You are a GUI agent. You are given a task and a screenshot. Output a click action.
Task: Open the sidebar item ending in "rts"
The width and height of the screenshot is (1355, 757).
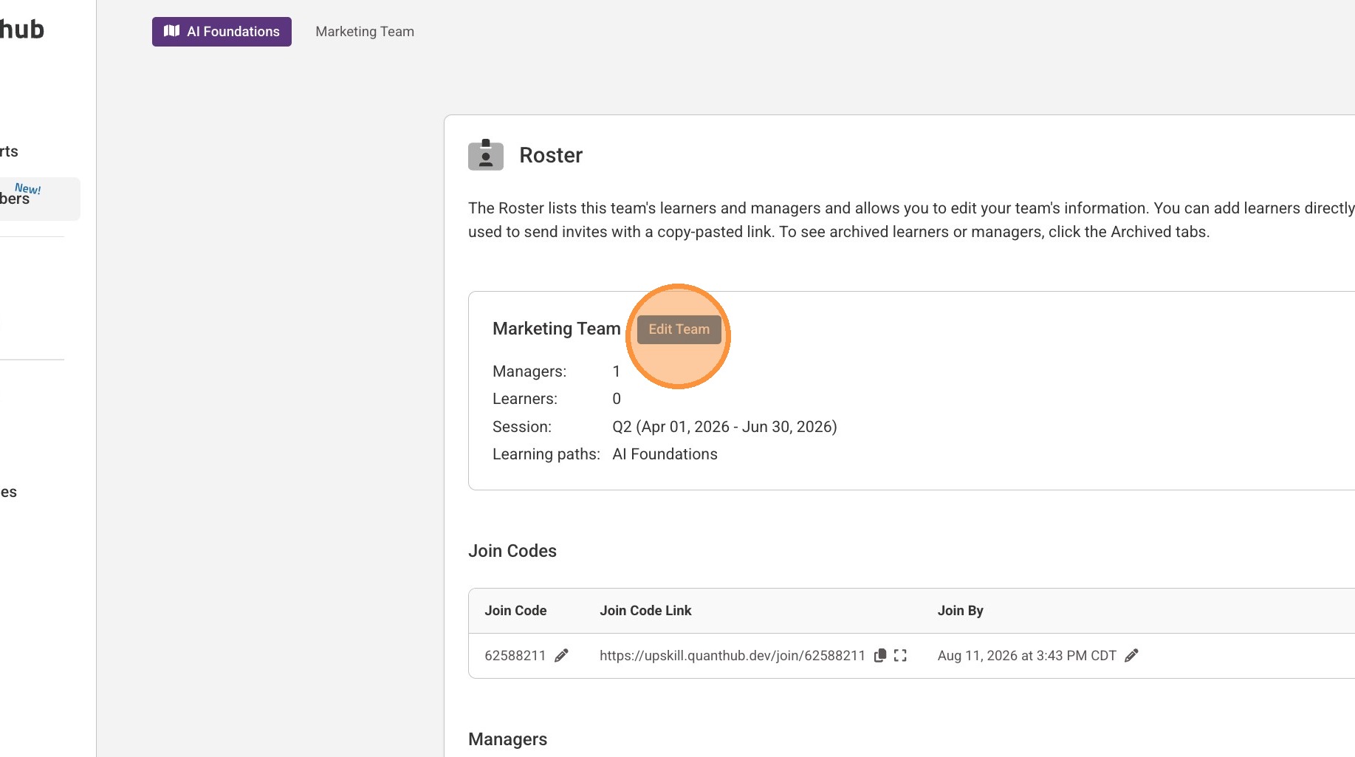10,151
